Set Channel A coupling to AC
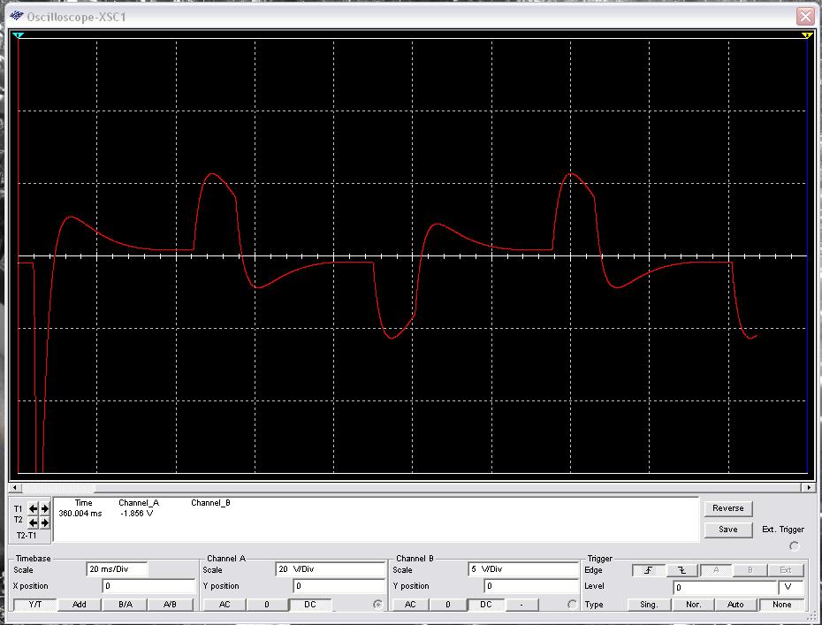The height and width of the screenshot is (625, 822). (x=225, y=605)
